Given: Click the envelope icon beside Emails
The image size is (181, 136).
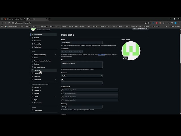Looking at the screenshot, I should pos(33,58).
